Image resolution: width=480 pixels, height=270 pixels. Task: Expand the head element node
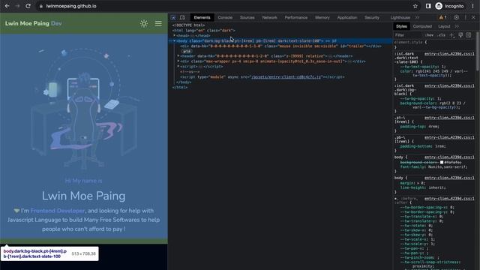[x=174, y=35]
